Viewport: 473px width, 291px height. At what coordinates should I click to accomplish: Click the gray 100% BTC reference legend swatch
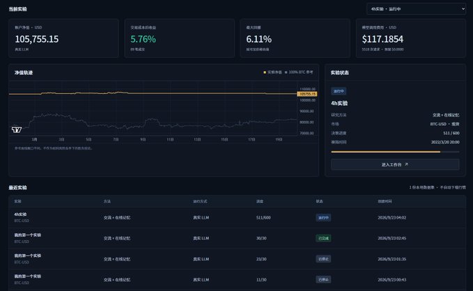click(x=286, y=72)
